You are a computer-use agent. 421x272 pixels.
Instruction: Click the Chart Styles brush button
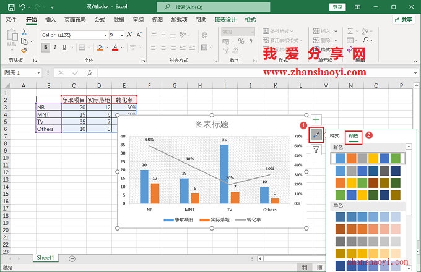point(316,135)
